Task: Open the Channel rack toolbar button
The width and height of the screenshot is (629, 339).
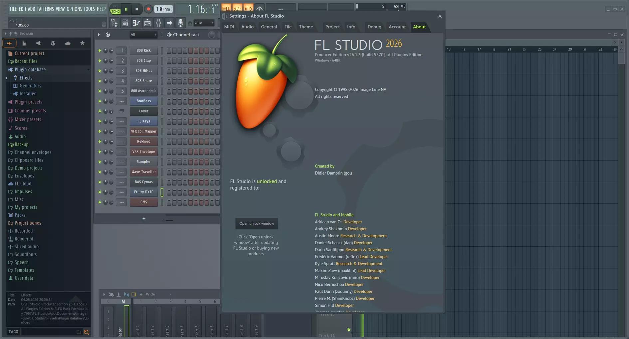Action: pyautogui.click(x=125, y=23)
